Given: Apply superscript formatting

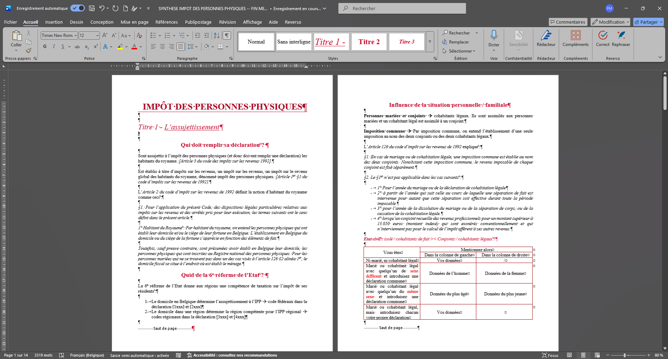Looking at the screenshot, I should click(96, 47).
